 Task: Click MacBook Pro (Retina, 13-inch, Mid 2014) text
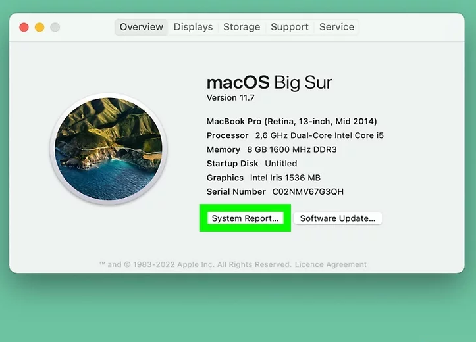pyautogui.click(x=292, y=121)
